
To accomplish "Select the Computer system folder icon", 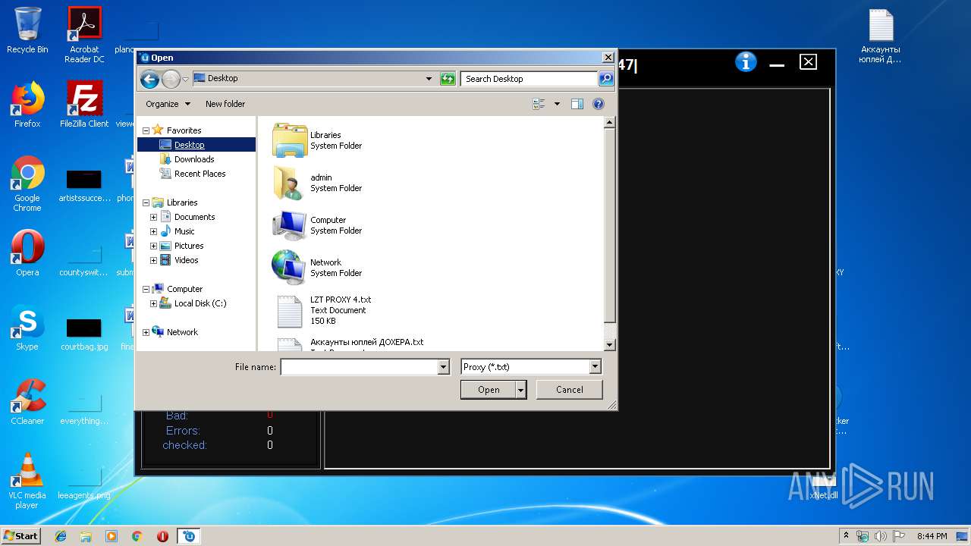I will [289, 225].
